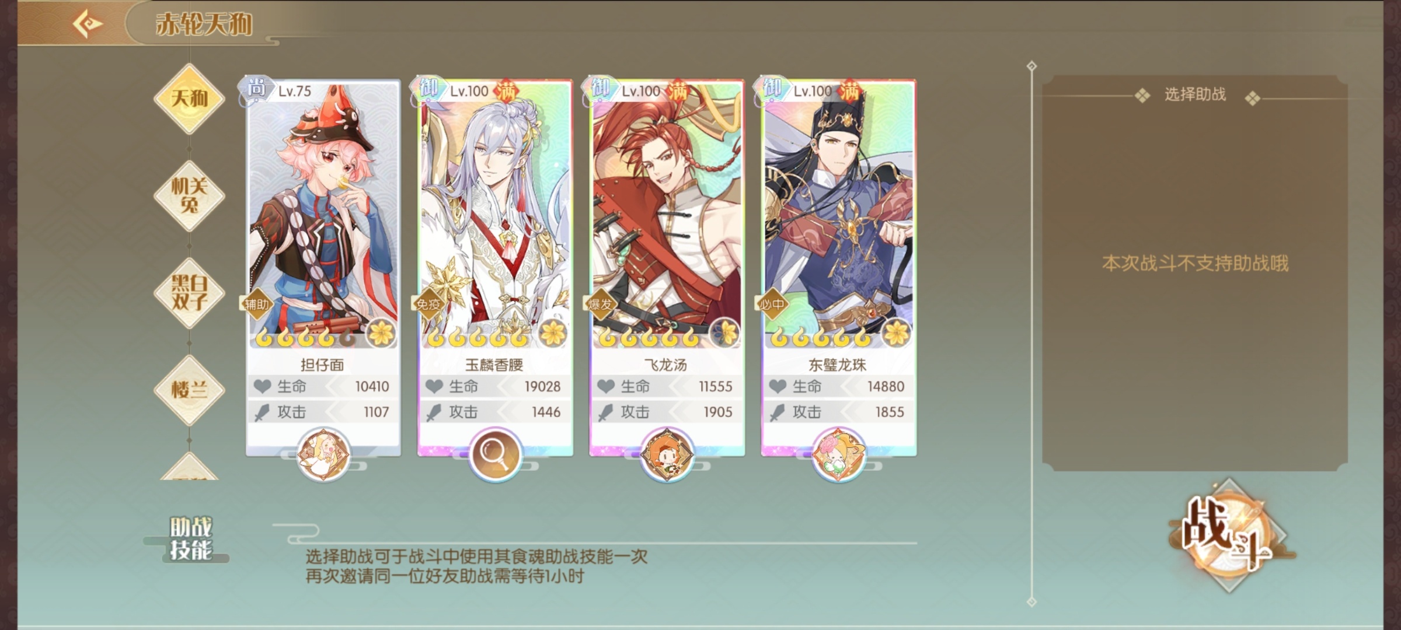Open the companion icon under 飞龙汤

point(667,454)
